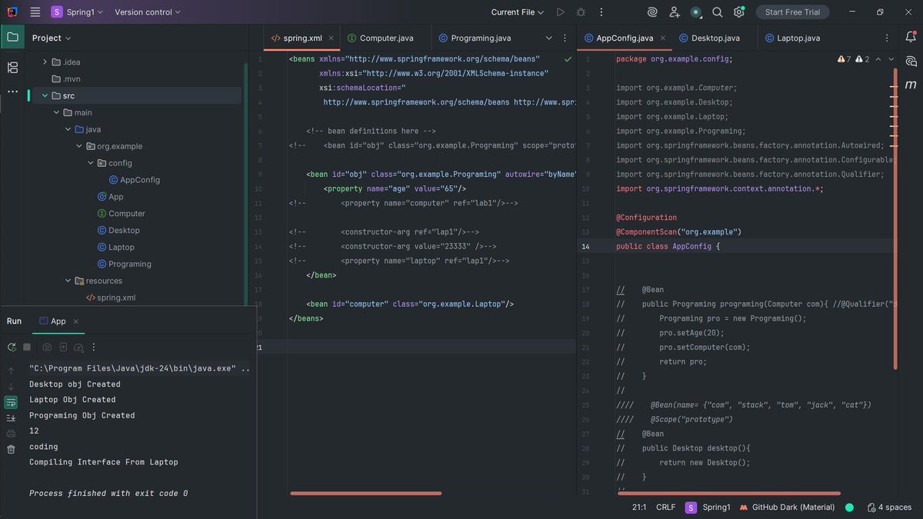The width and height of the screenshot is (923, 519).
Task: Collapse the main folder
Action: (56, 112)
